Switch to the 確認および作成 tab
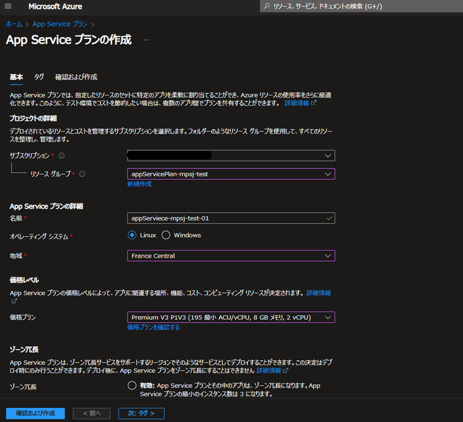Screen dimensions: 463x422 76,77
